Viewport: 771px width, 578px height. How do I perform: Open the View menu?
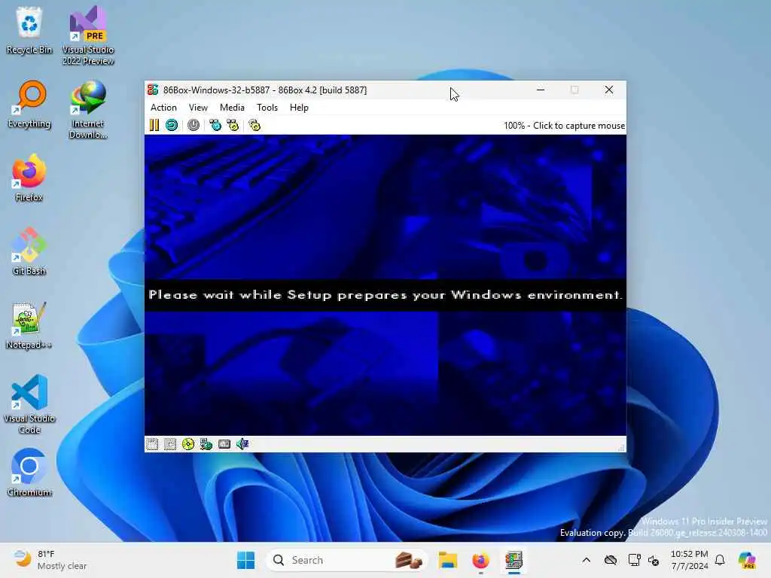[198, 108]
